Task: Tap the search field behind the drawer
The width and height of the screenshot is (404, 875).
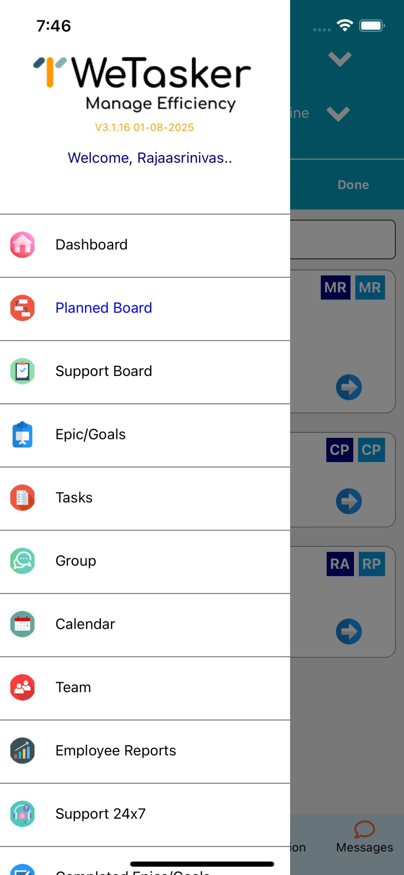Action: point(343,240)
